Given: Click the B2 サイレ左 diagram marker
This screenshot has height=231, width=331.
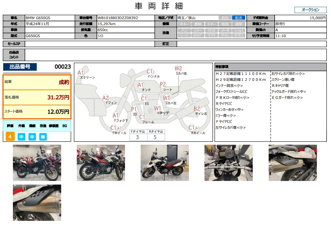Looking at the screenshot, I should click(197, 108).
